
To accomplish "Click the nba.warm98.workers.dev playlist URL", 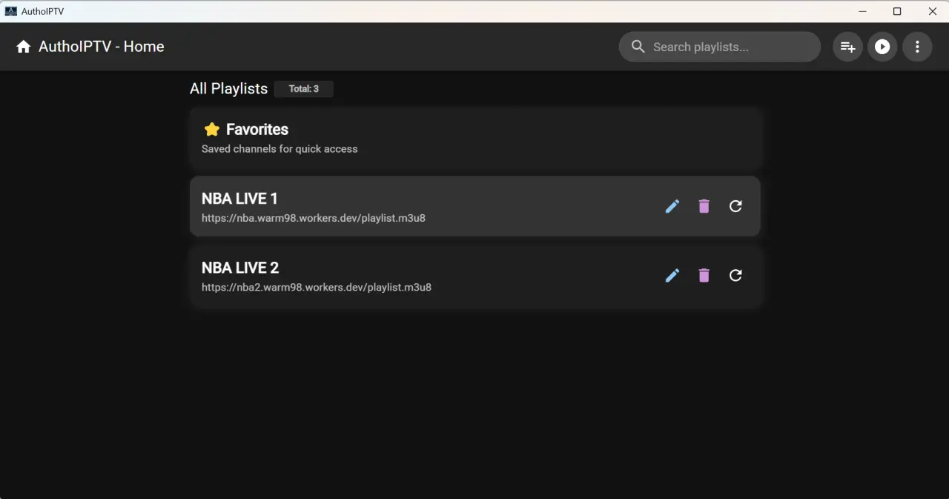I will 314,218.
